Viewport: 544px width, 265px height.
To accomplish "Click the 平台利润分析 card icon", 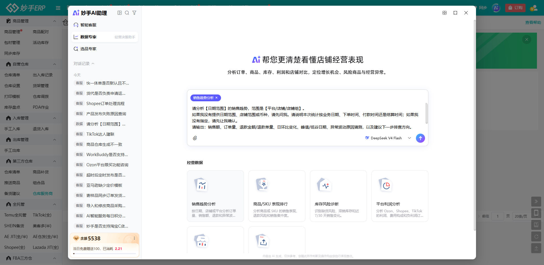I will pos(385,185).
